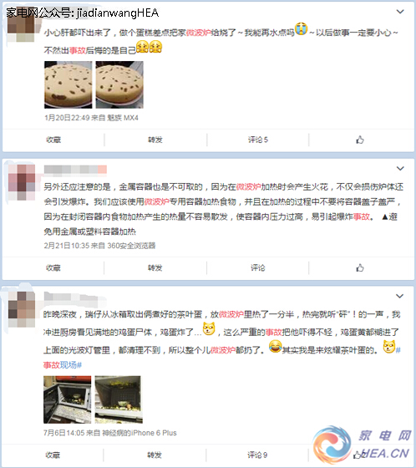Click 转发 on the first post
The height and width of the screenshot is (468, 416).
coord(155,140)
